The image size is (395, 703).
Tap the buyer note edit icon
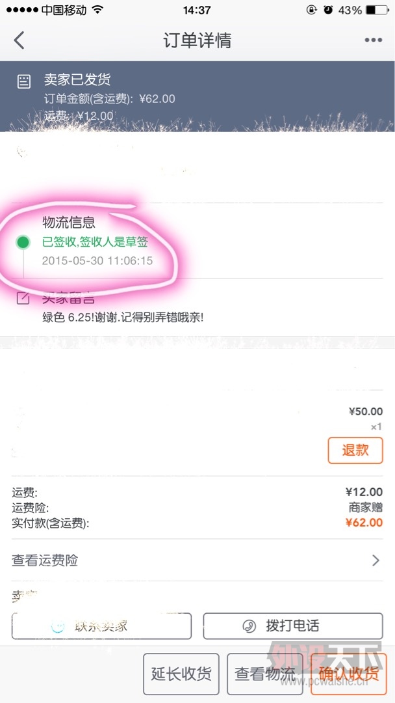click(x=23, y=299)
